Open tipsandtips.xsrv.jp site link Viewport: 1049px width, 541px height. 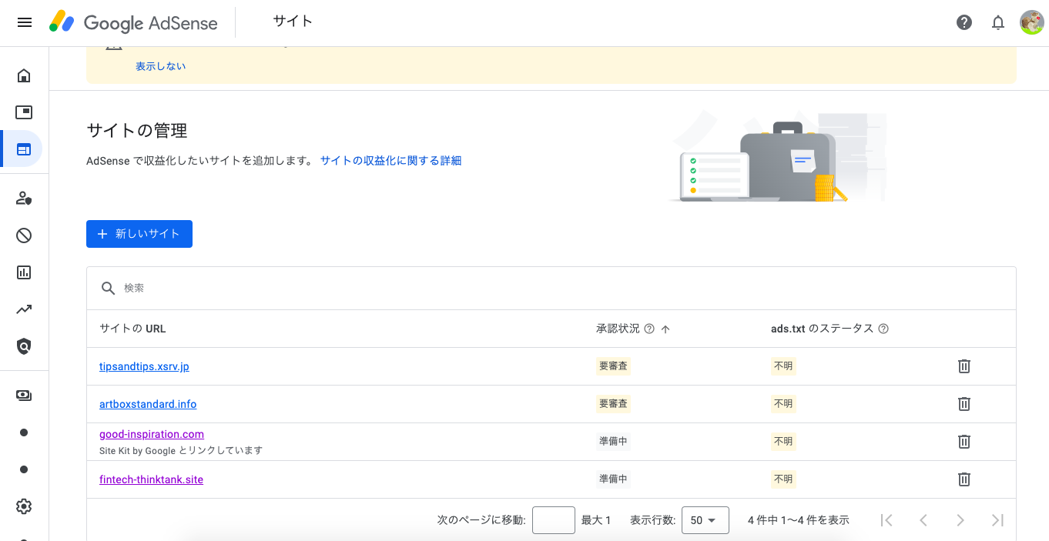[x=144, y=366]
